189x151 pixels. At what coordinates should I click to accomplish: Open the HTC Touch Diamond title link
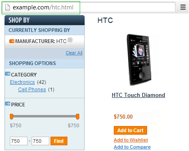[x=138, y=95]
